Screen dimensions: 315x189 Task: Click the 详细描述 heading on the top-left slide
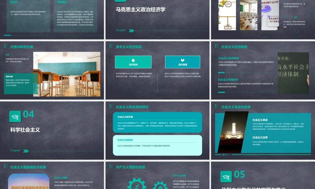(x=62, y=2)
